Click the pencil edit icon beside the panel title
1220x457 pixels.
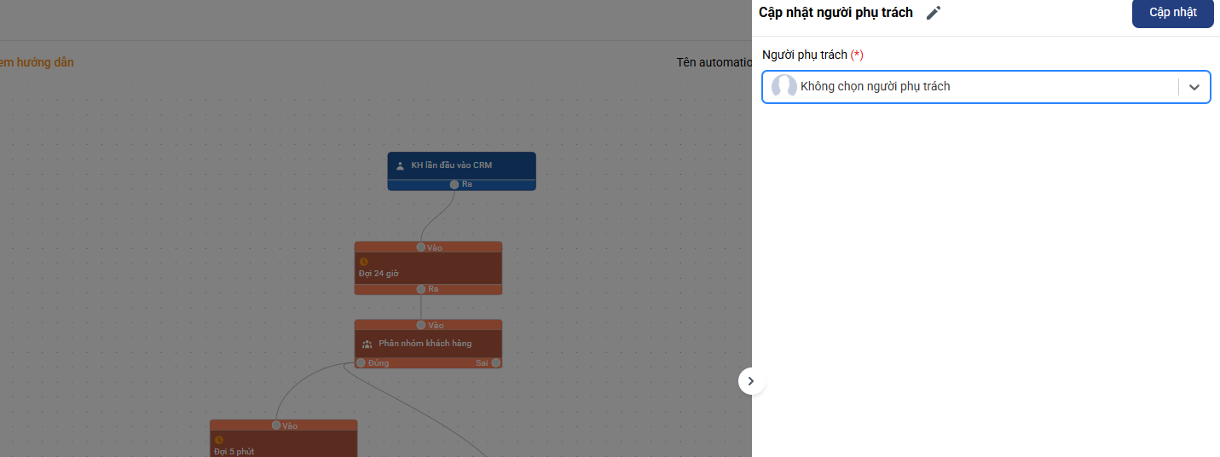tap(934, 13)
